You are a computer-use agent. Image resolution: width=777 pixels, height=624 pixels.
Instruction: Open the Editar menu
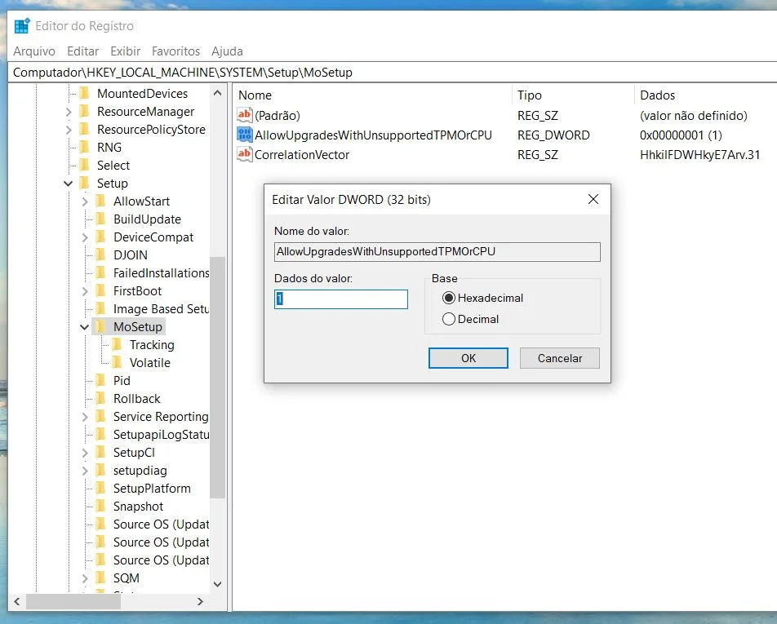(x=82, y=51)
